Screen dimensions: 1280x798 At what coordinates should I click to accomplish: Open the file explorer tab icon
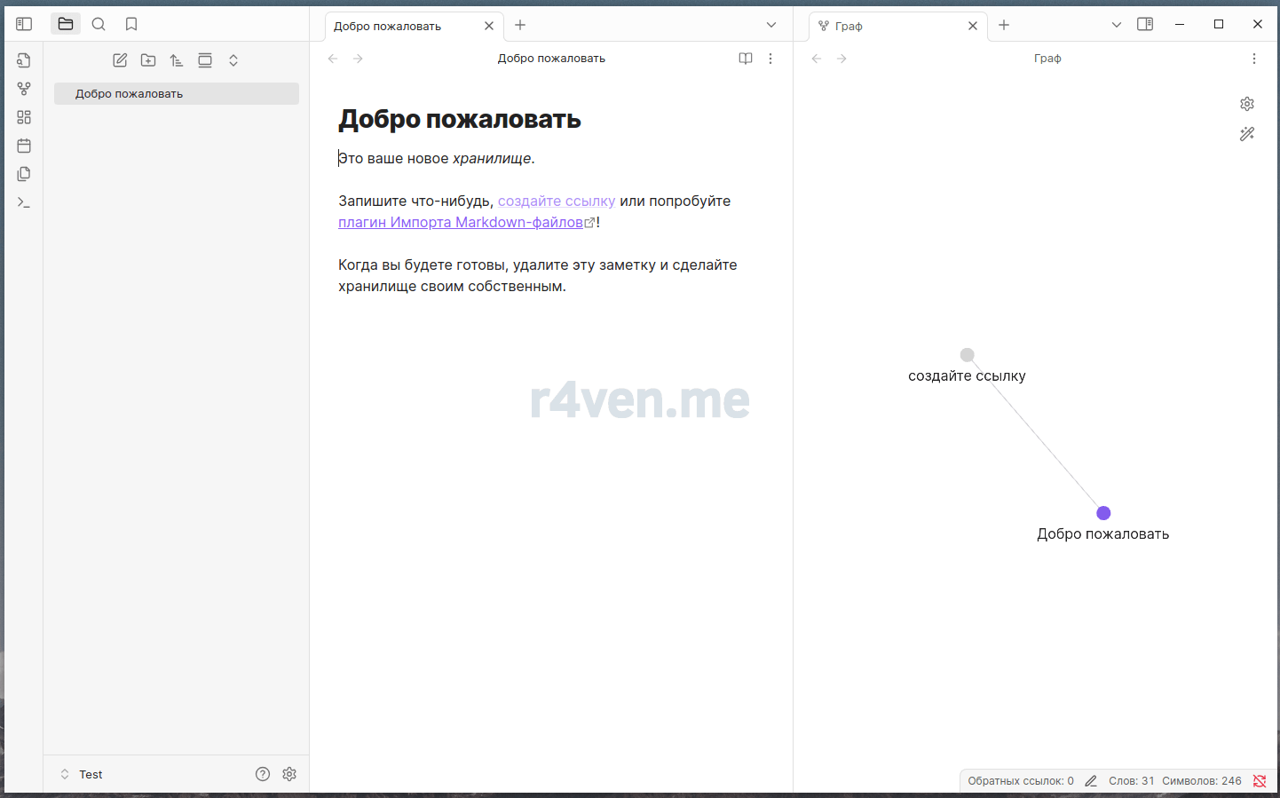tap(66, 24)
